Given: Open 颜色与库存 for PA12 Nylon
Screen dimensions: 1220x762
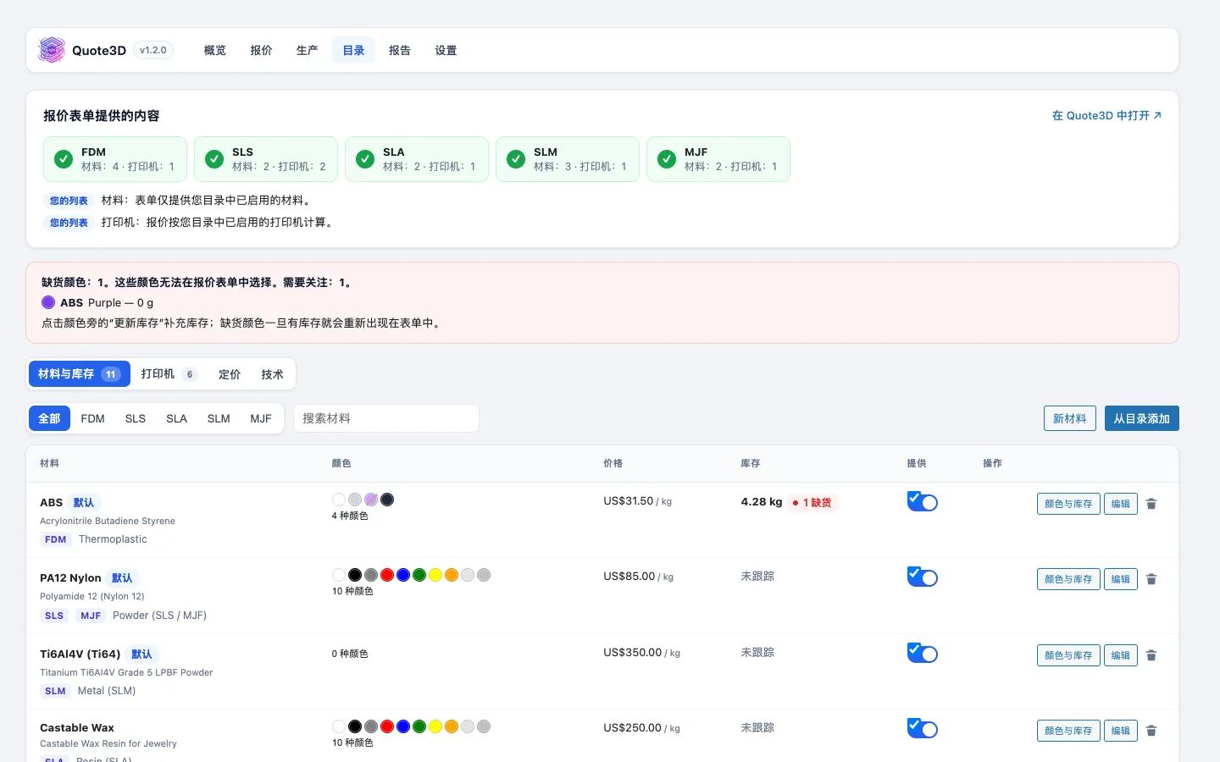Looking at the screenshot, I should [1068, 579].
